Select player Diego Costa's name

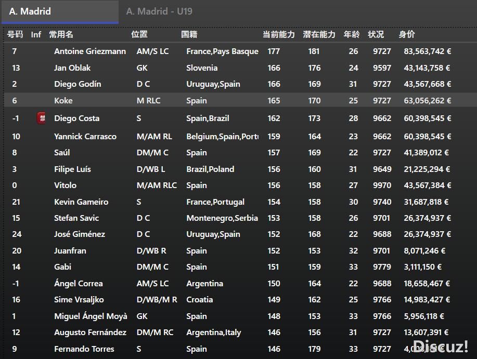(x=76, y=118)
